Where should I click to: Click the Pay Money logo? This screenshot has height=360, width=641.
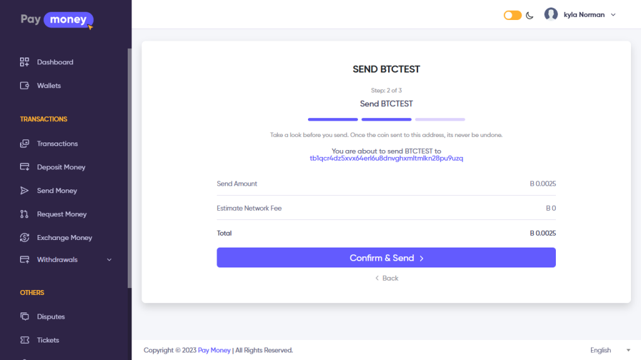pyautogui.click(x=56, y=19)
